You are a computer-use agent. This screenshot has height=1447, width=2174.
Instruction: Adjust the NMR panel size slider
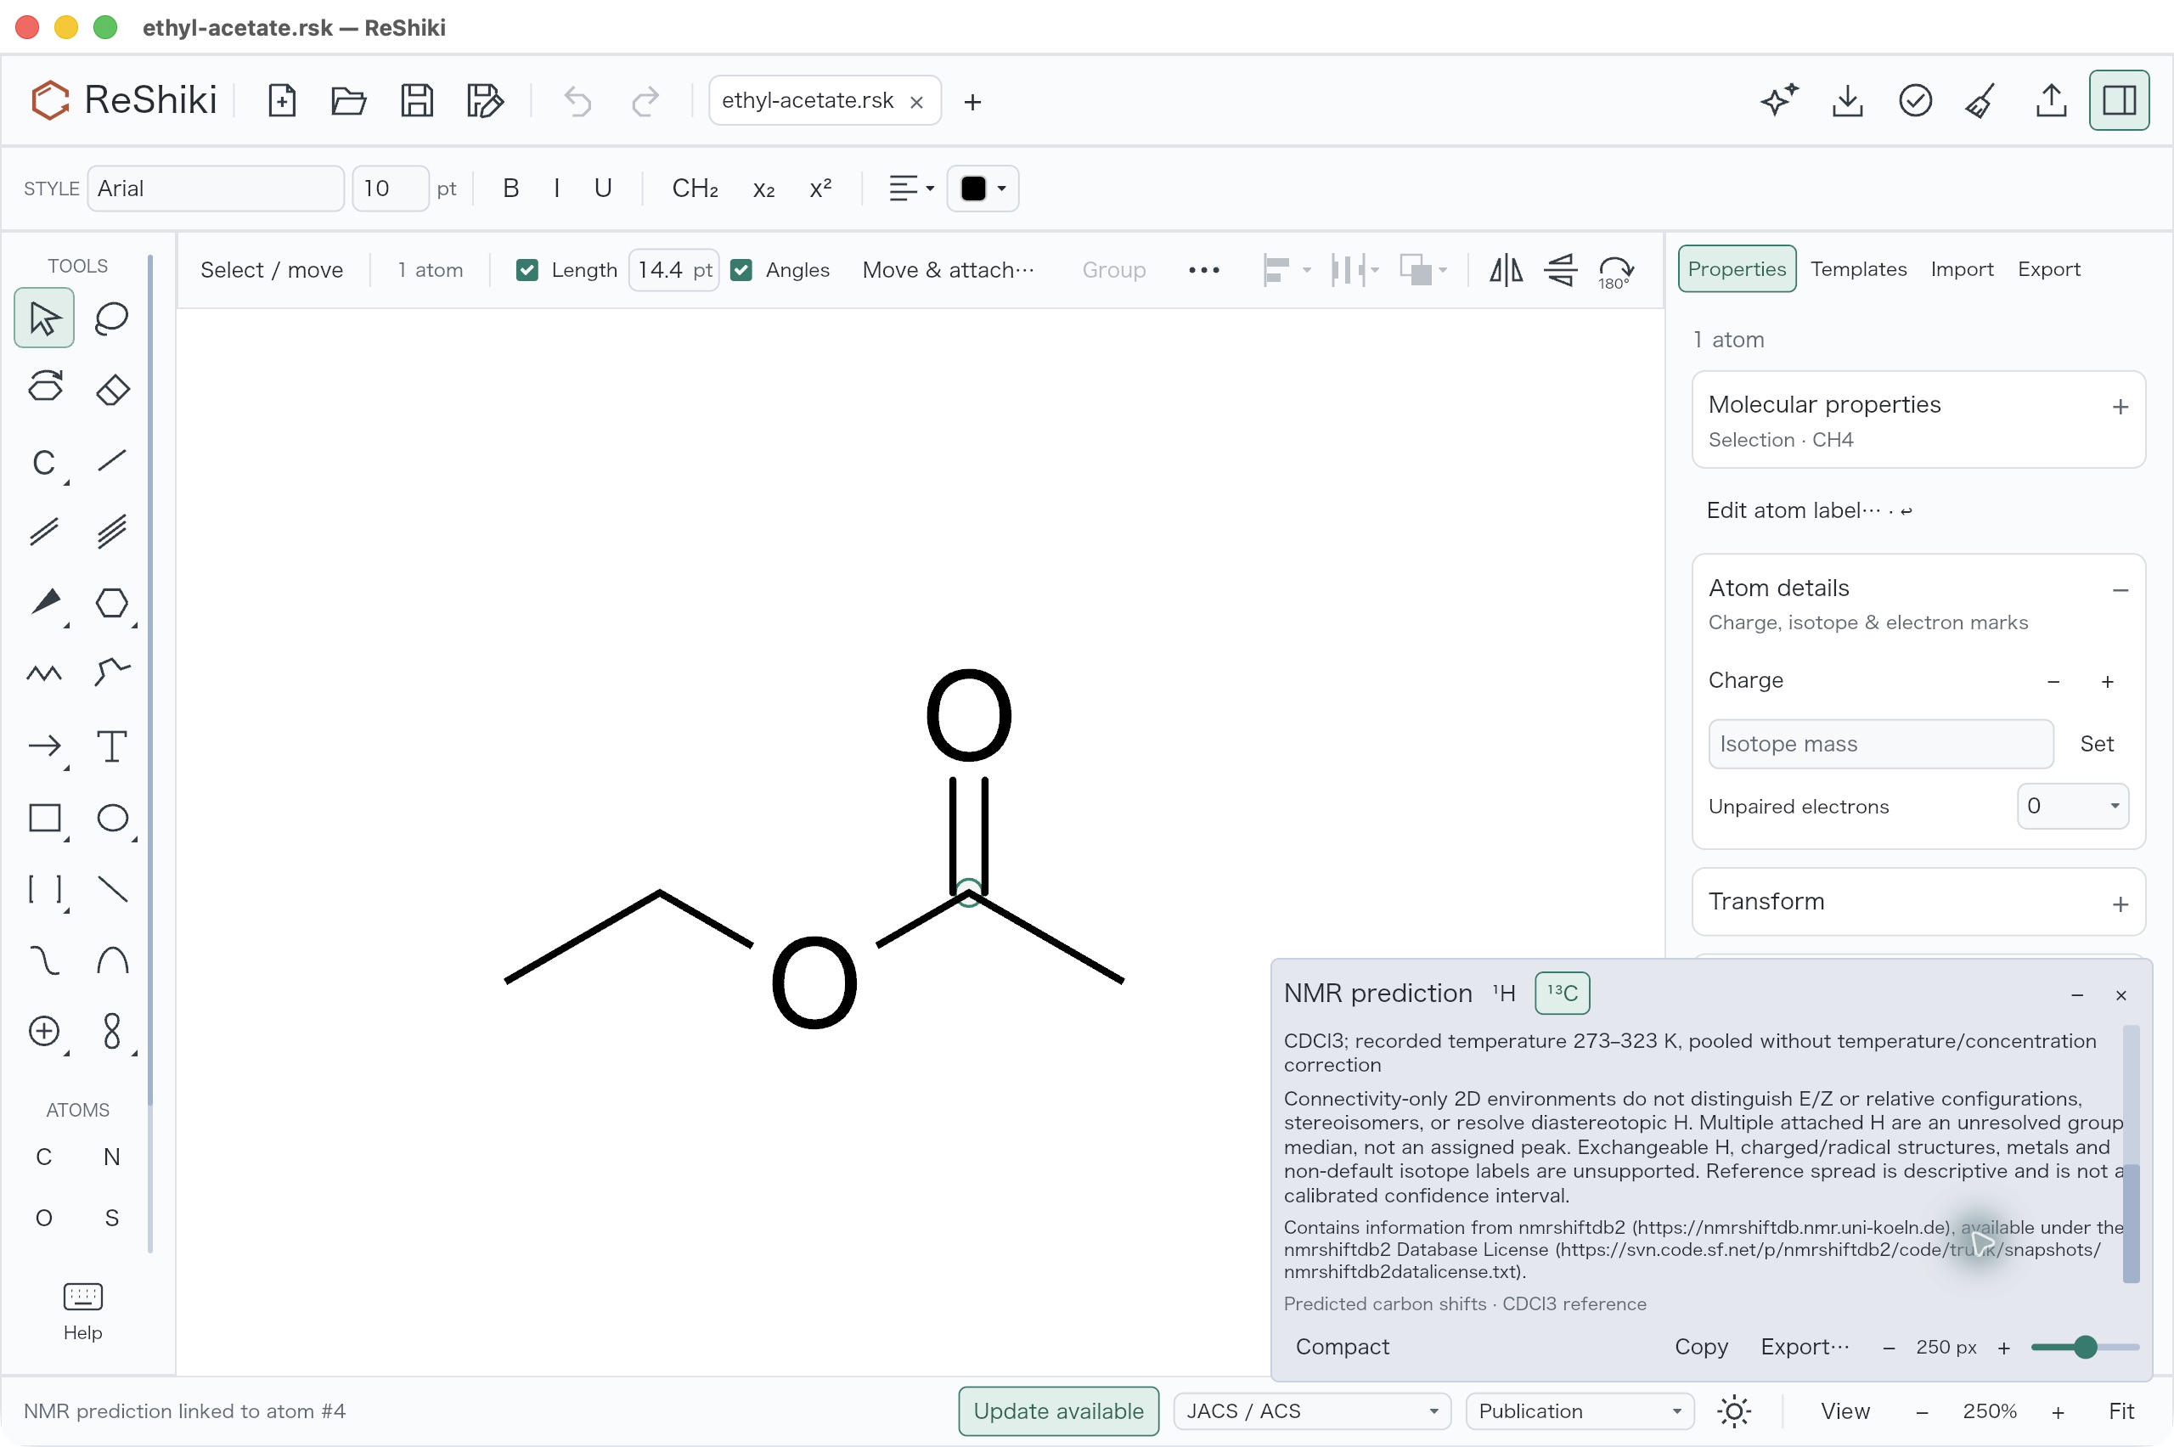[x=2085, y=1348]
